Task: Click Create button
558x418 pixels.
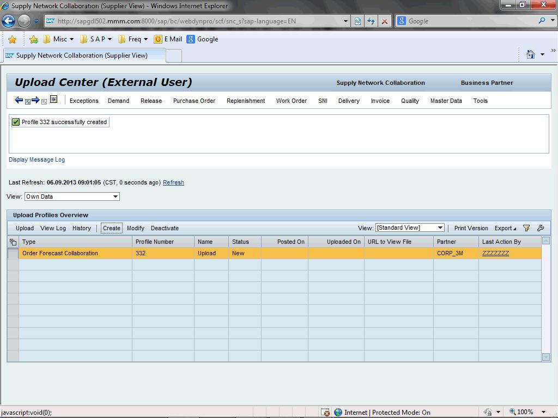Action: point(112,228)
